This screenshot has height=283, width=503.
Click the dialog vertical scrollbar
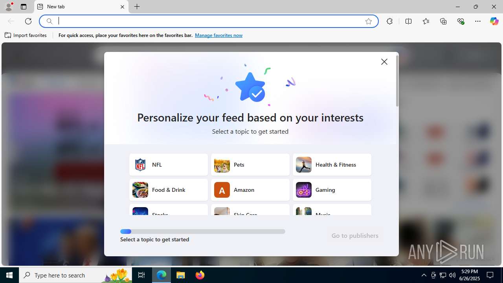click(x=397, y=81)
